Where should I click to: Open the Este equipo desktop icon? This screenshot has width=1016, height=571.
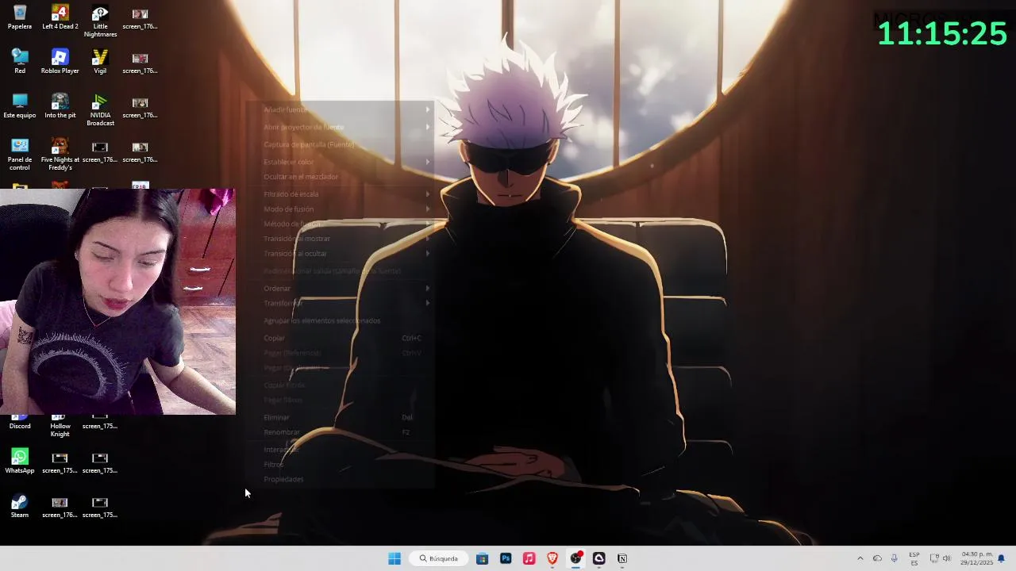coord(20,106)
